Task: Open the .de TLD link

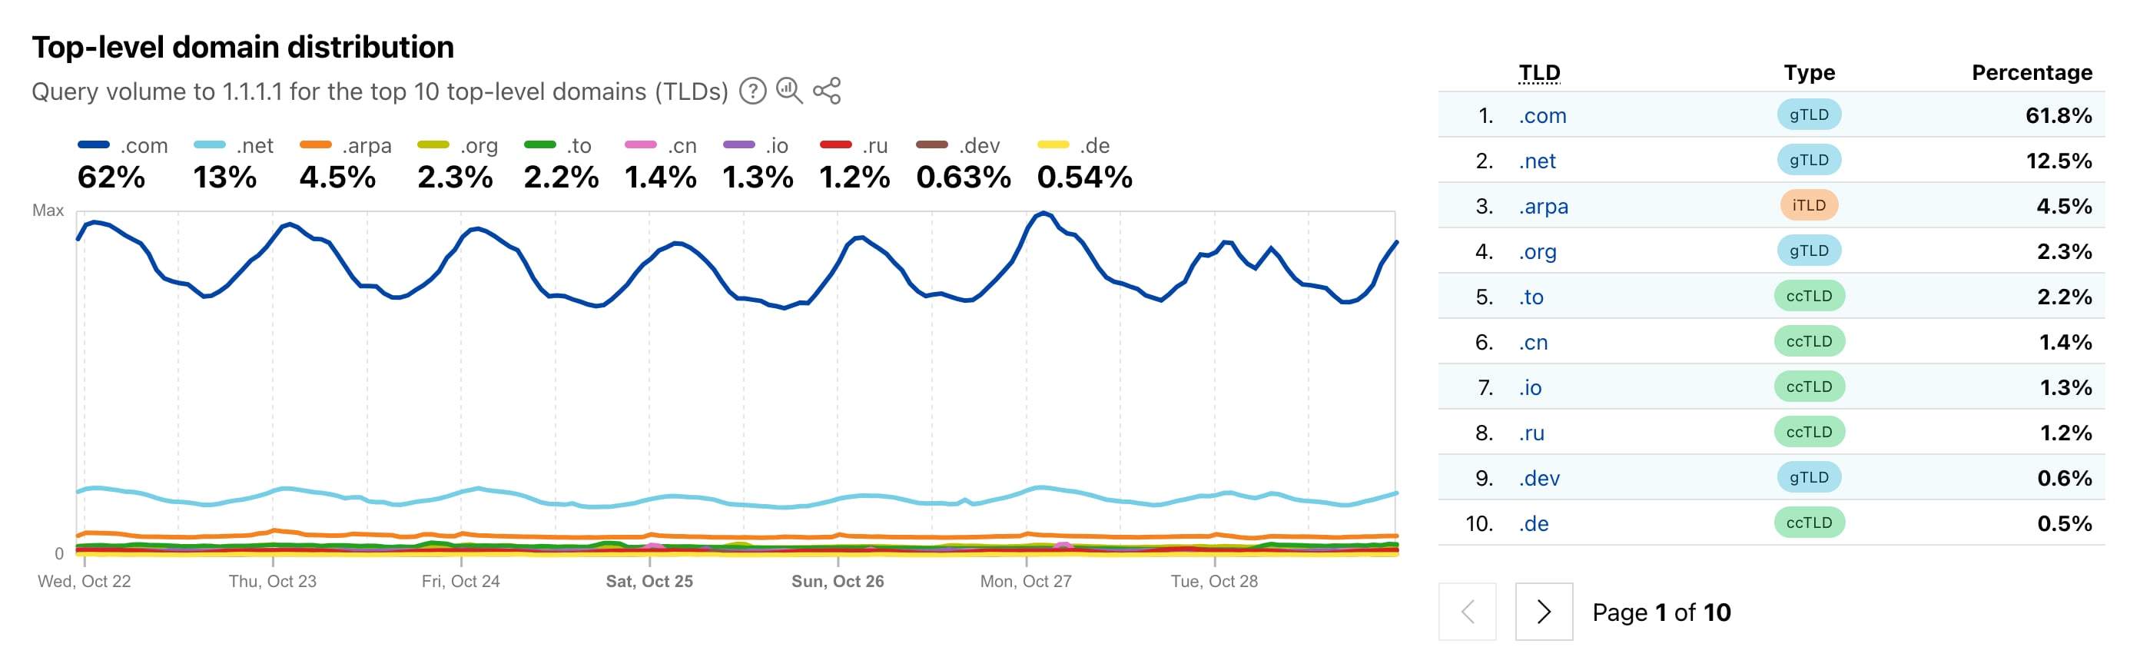Action: point(1533,524)
